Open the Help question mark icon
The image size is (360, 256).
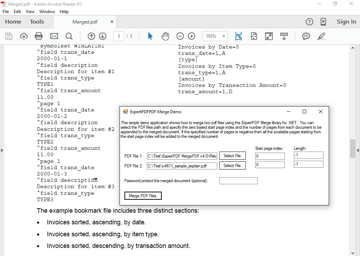309,22
